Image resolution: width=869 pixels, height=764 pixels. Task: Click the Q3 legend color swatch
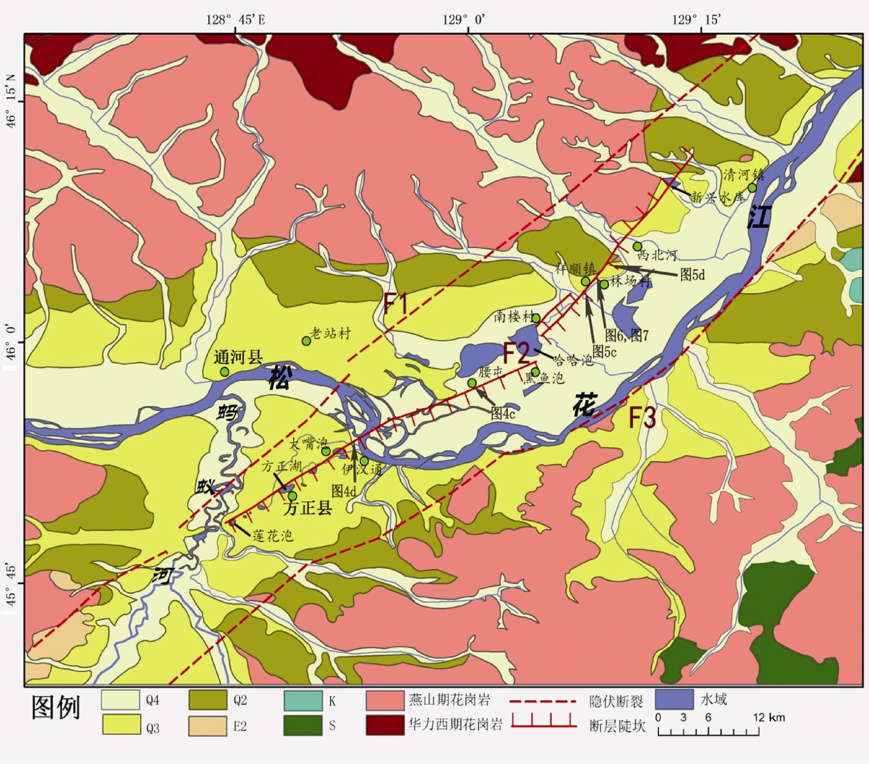coord(121,725)
